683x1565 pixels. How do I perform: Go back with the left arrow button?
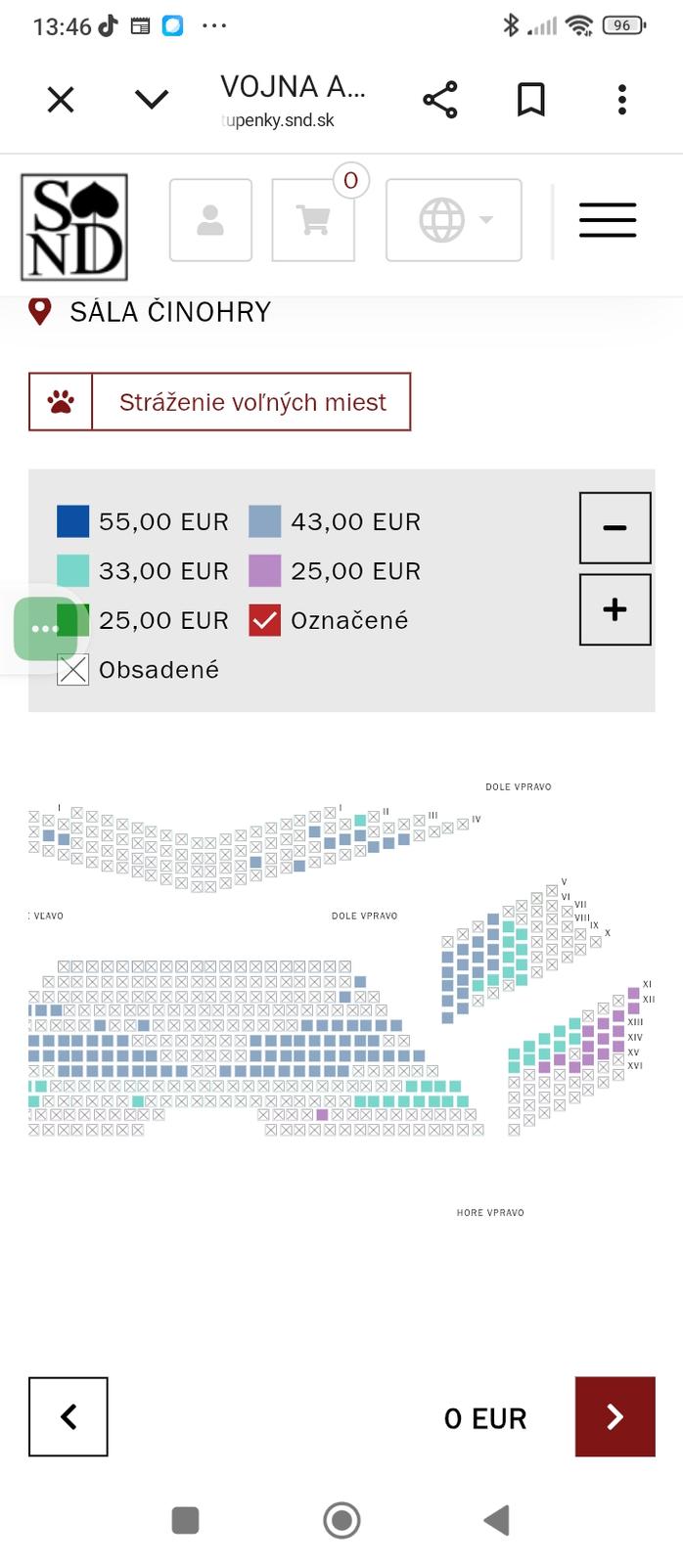68,1416
